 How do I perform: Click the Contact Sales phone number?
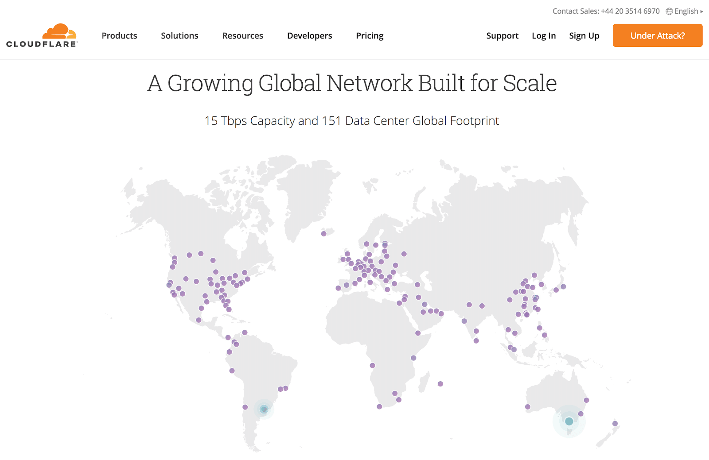pyautogui.click(x=630, y=12)
